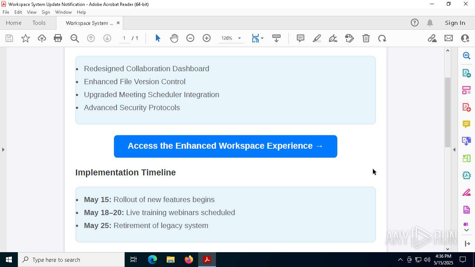Open the share with others person icon

pyautogui.click(x=465, y=38)
